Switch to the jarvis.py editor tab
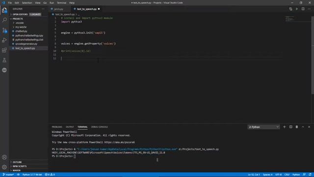 pos(58,9)
